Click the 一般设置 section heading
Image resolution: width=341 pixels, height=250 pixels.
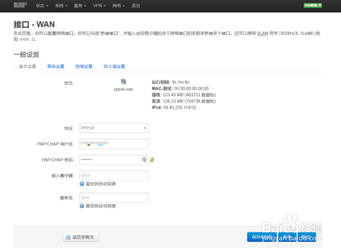(27, 55)
